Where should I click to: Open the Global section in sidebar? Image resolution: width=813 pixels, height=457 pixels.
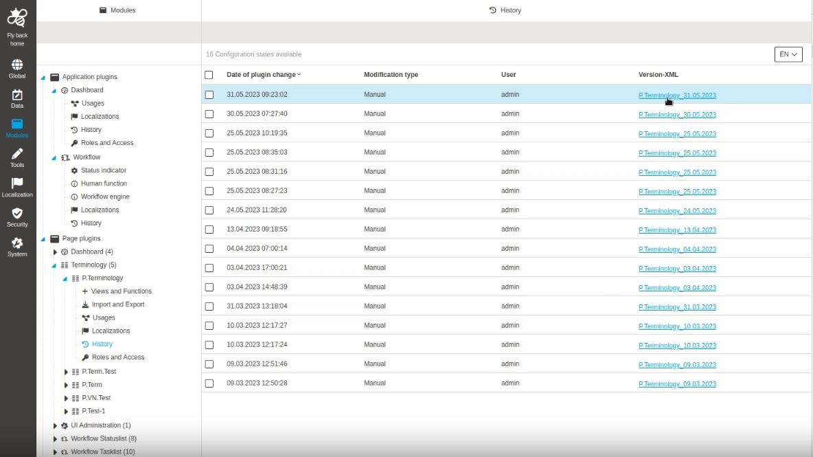click(17, 65)
